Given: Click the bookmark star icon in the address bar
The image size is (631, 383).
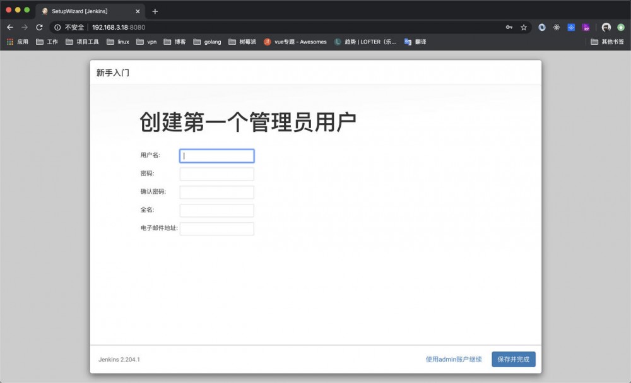Looking at the screenshot, I should (x=524, y=27).
